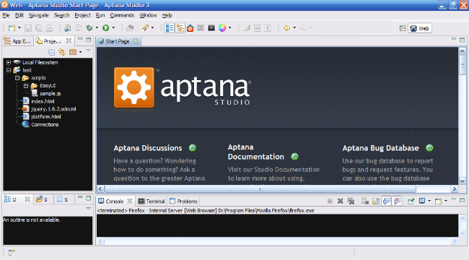The width and height of the screenshot is (469, 260).
Task: Click the globe icon beside Aptana Bug Database
Action: 429,147
